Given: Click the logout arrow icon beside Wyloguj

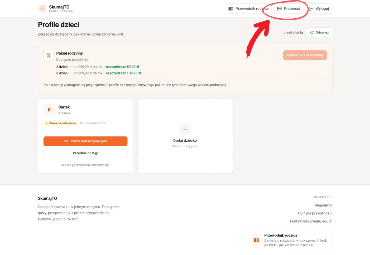Looking at the screenshot, I should [x=311, y=9].
